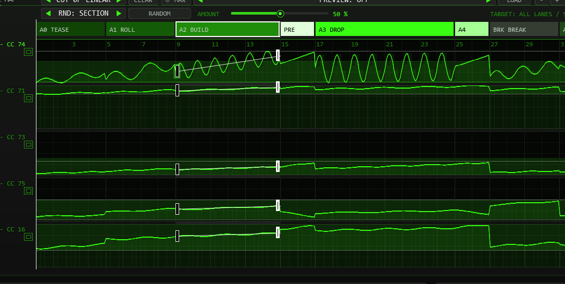Click bar 13 on the timeline ruler

250,44
